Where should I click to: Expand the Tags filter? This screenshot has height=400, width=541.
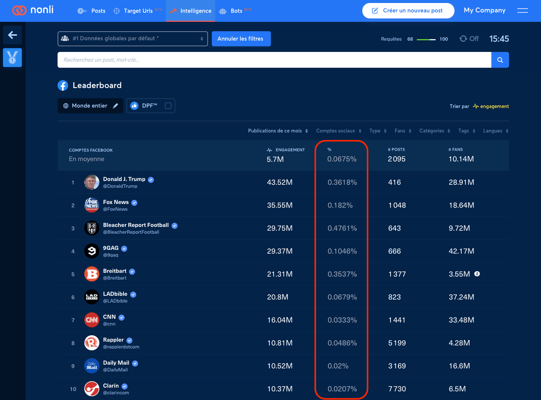(467, 131)
